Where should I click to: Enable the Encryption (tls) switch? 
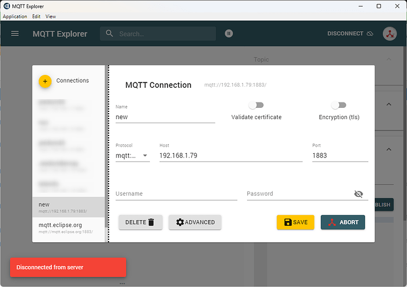coord(339,105)
